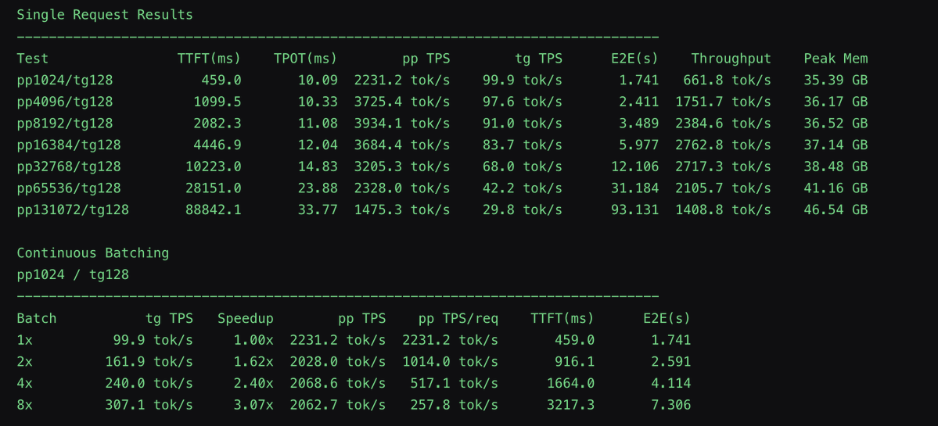The width and height of the screenshot is (938, 426).
Task: Select the TPOT value 10.09
Action: [x=318, y=80]
